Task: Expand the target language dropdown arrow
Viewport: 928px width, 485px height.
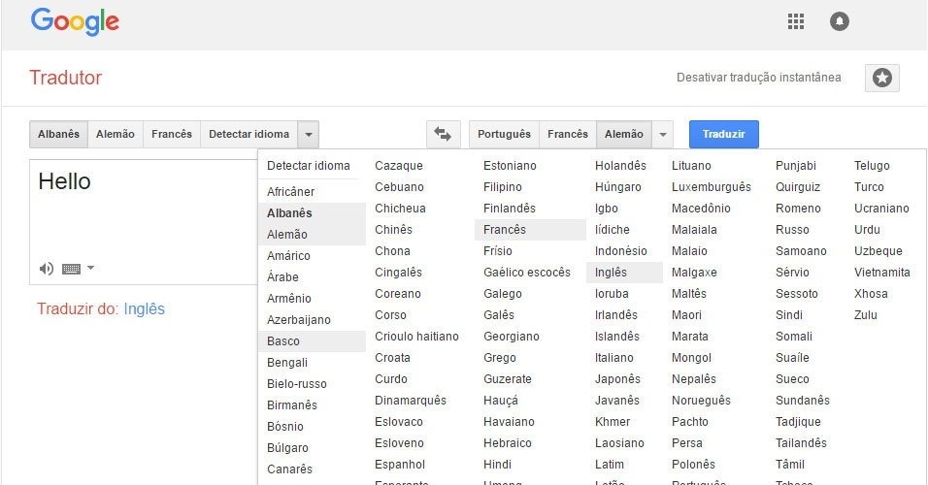Action: click(663, 134)
